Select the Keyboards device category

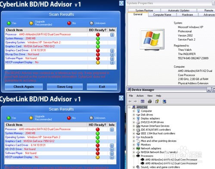(x=147, y=137)
